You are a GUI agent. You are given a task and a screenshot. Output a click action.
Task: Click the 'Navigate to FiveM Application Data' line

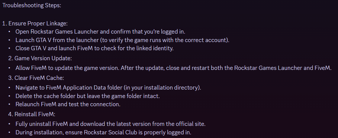pos(108,88)
